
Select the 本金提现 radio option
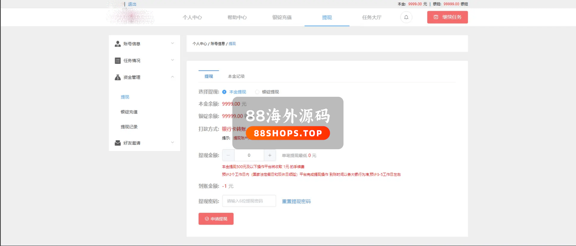point(224,92)
